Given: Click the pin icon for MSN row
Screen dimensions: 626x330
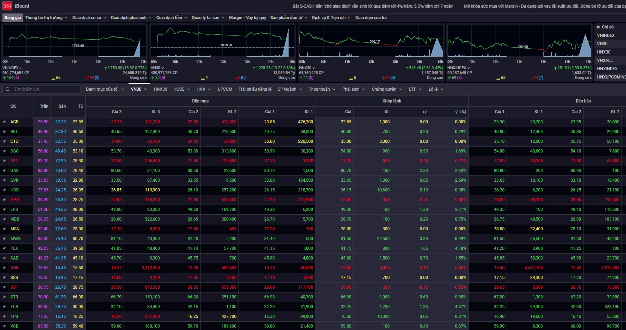Looking at the screenshot, I should (4, 229).
